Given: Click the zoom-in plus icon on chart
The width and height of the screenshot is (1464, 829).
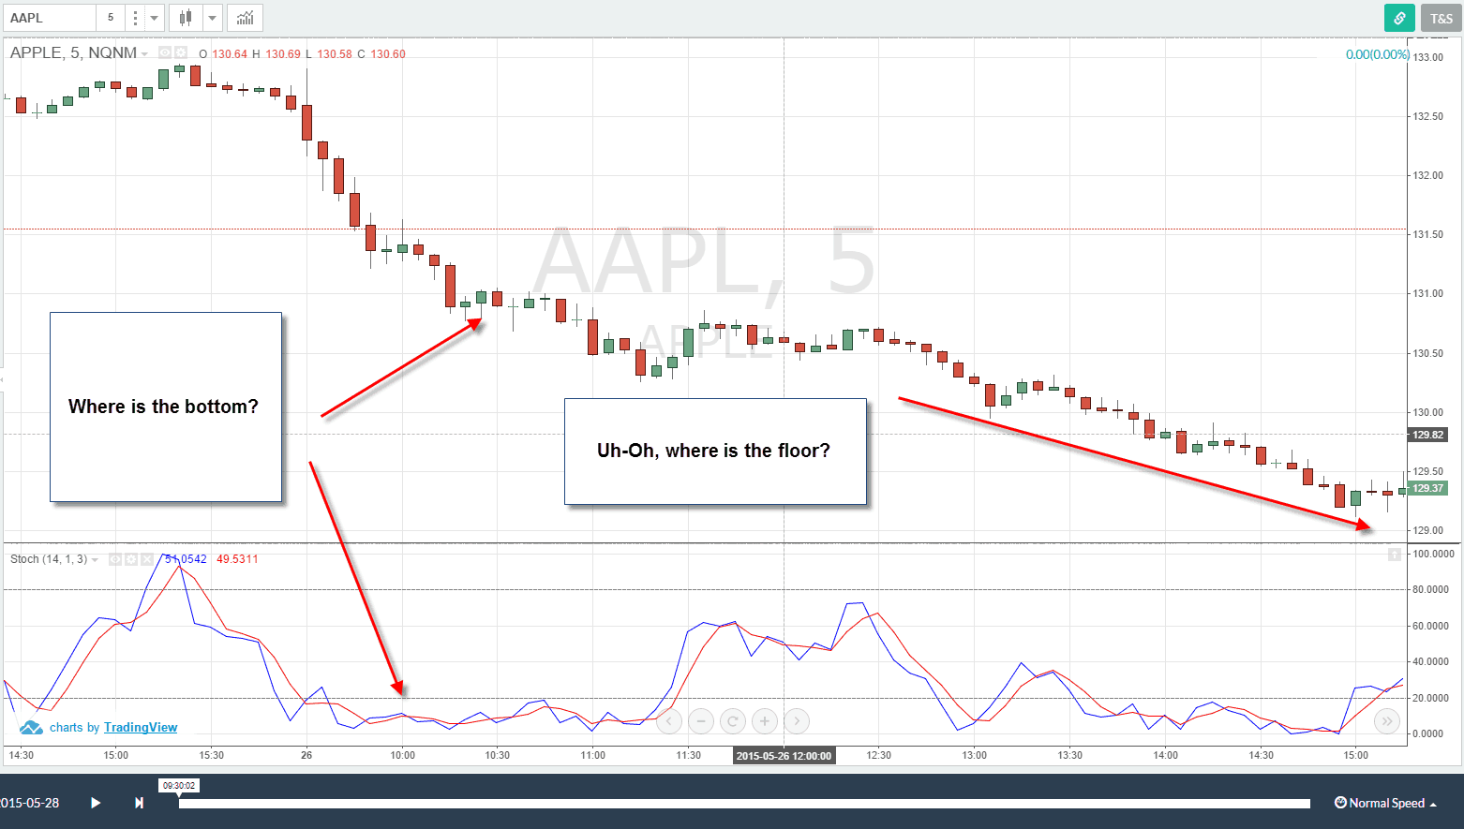Looking at the screenshot, I should pos(764,721).
